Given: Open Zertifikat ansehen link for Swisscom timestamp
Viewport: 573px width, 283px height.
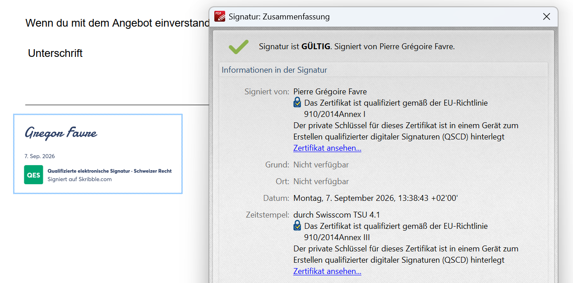Looking at the screenshot, I should 327,271.
